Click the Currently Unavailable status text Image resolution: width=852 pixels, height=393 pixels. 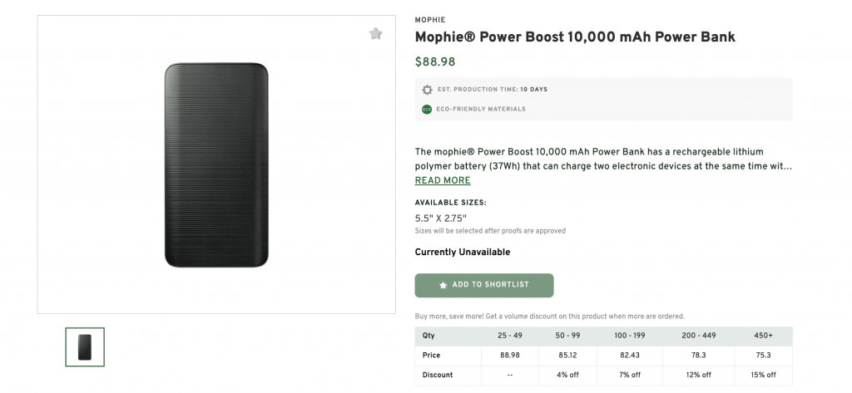[463, 253]
